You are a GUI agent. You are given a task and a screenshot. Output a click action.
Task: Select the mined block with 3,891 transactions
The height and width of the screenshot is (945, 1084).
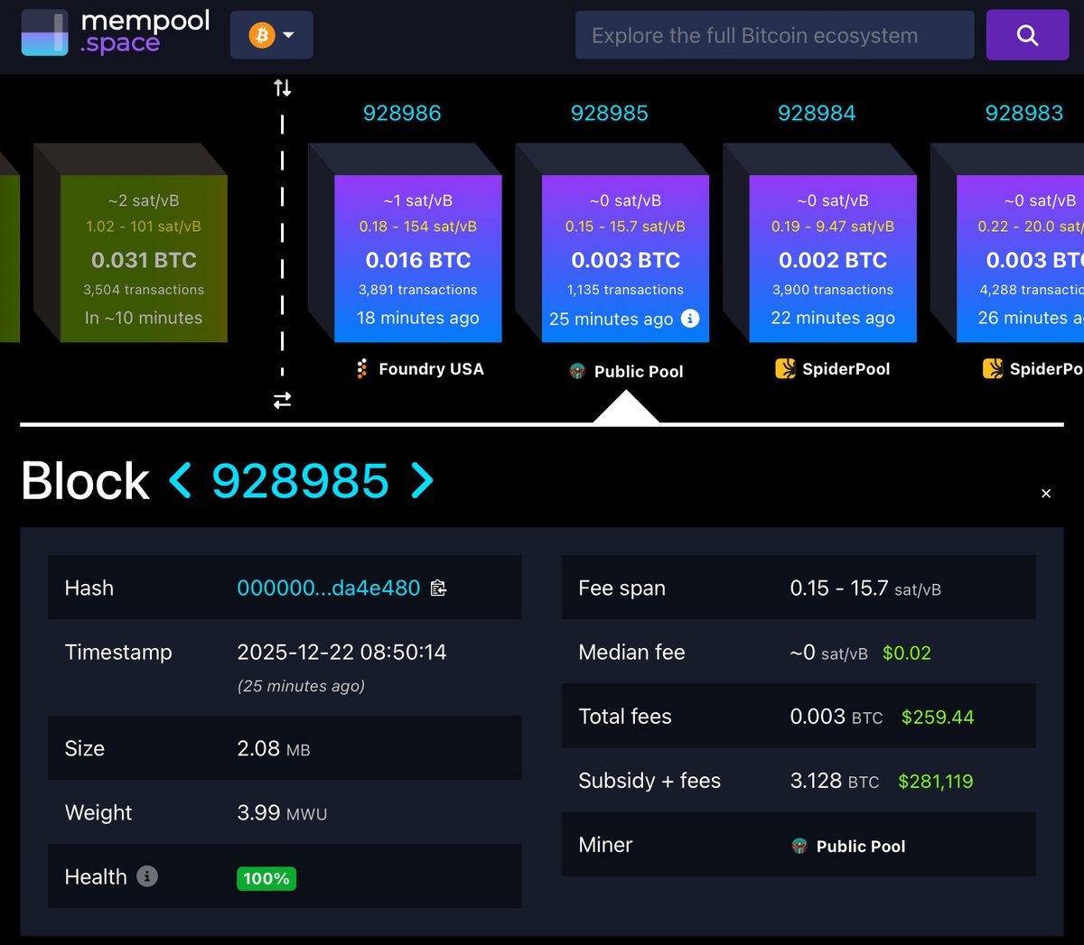(418, 259)
